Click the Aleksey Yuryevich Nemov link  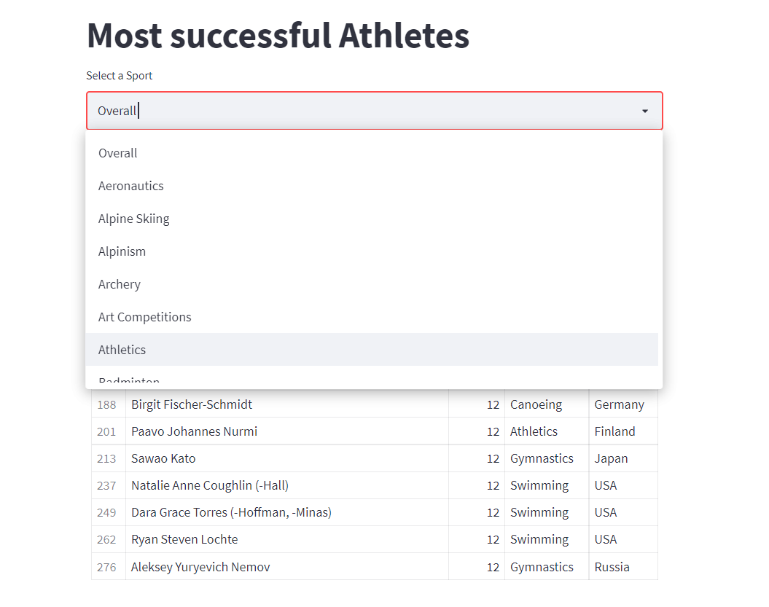tap(200, 566)
